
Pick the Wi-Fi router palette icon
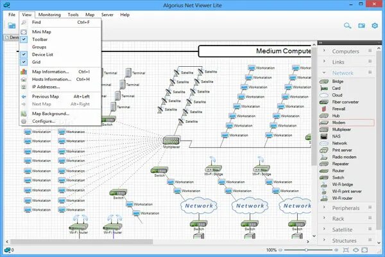[x=324, y=198]
